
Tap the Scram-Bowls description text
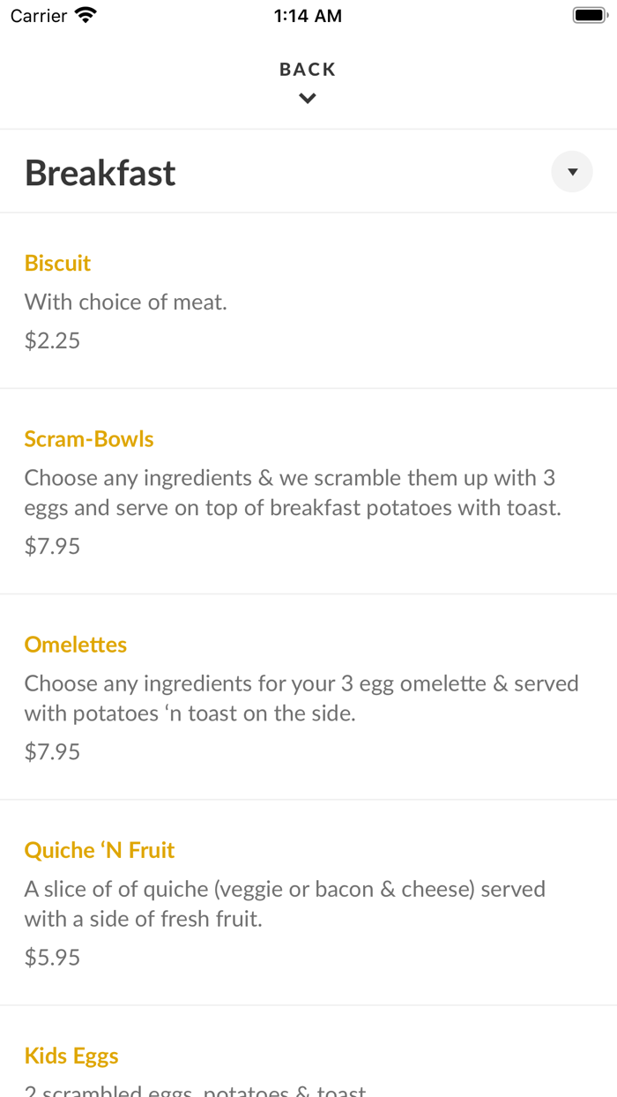pyautogui.click(x=293, y=493)
